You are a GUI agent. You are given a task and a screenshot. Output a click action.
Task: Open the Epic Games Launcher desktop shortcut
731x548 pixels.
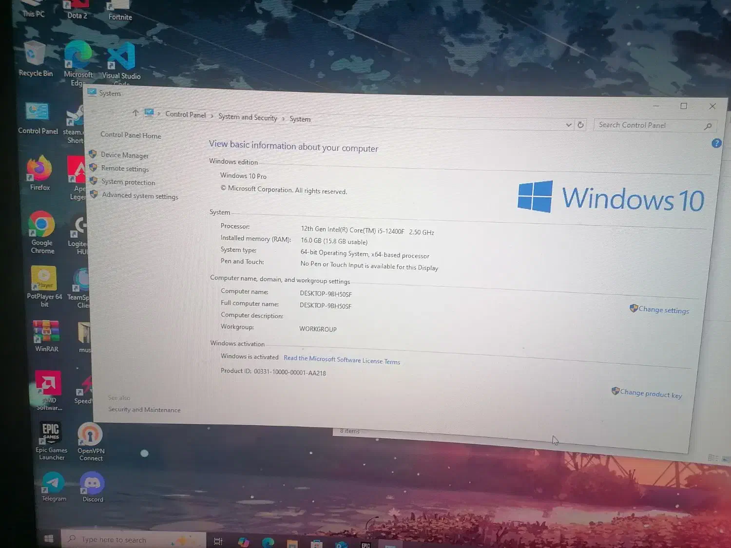[x=51, y=441]
